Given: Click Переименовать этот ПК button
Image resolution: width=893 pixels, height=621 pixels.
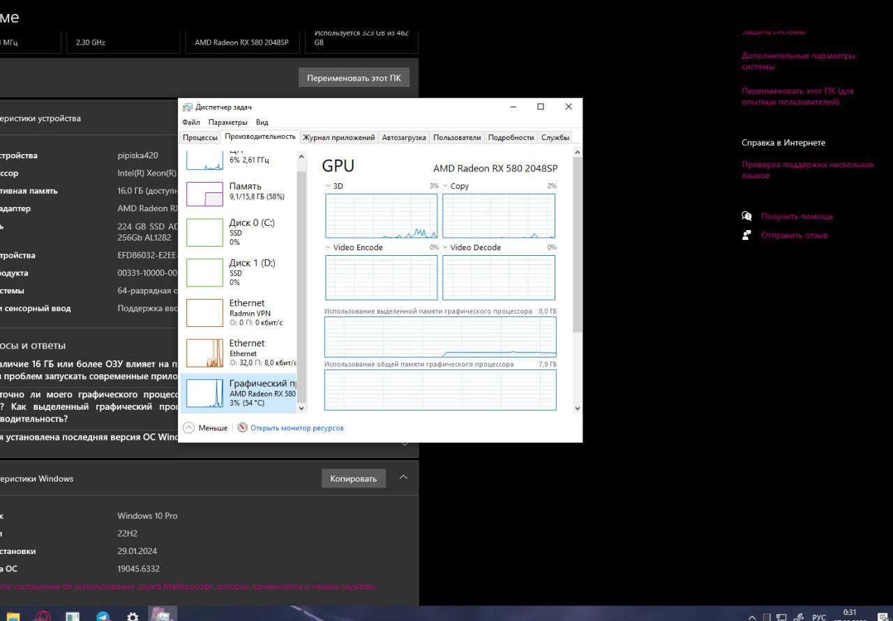Looking at the screenshot, I should [354, 78].
